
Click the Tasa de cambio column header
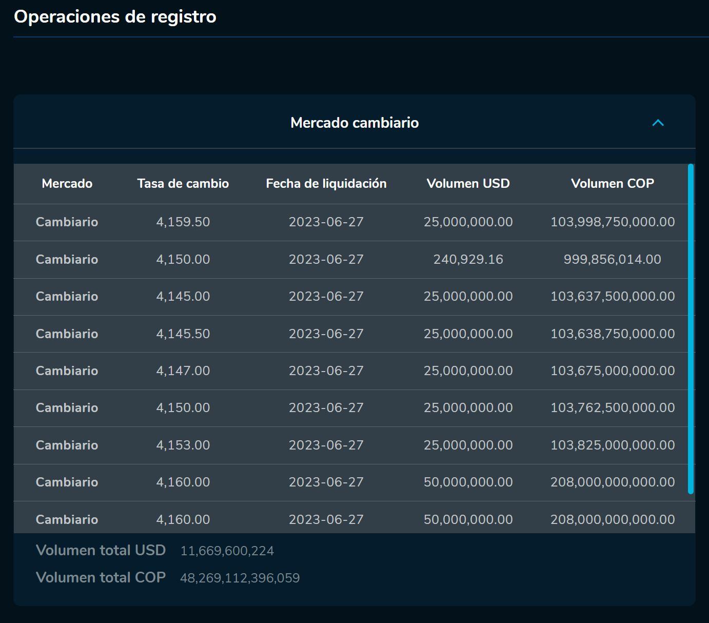183,184
